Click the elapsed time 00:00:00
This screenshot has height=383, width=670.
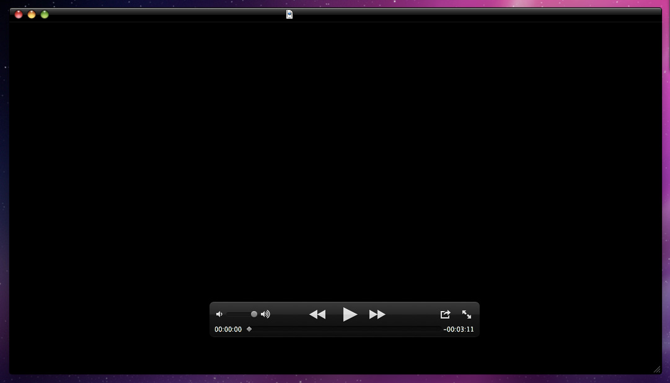coord(228,329)
